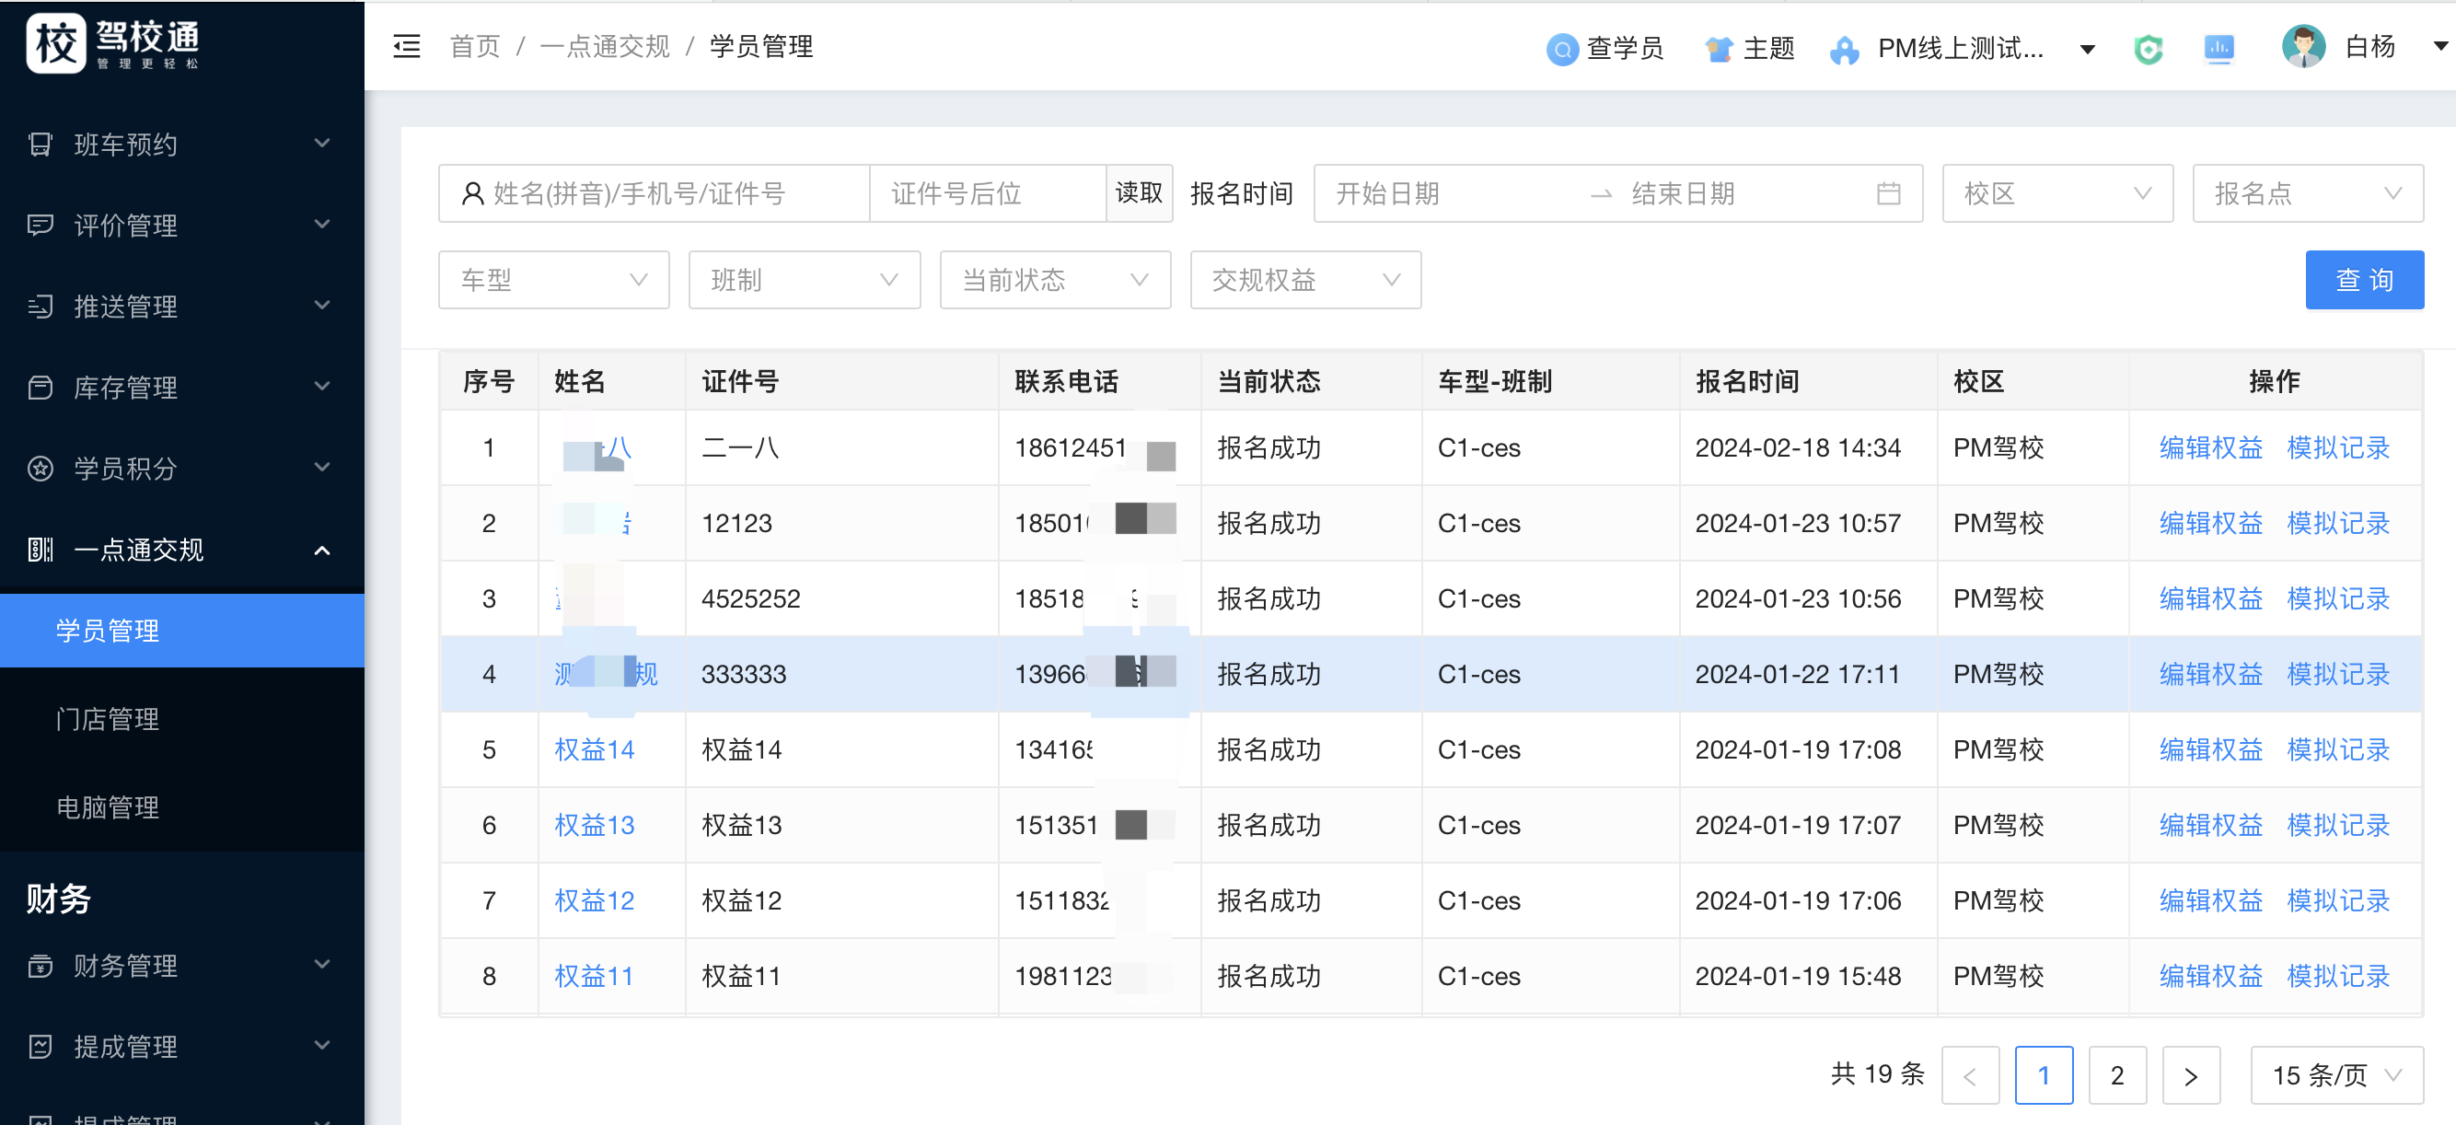2456x1125 pixels.
Task: Open the 主题 theme shirt icon
Action: pos(1718,49)
